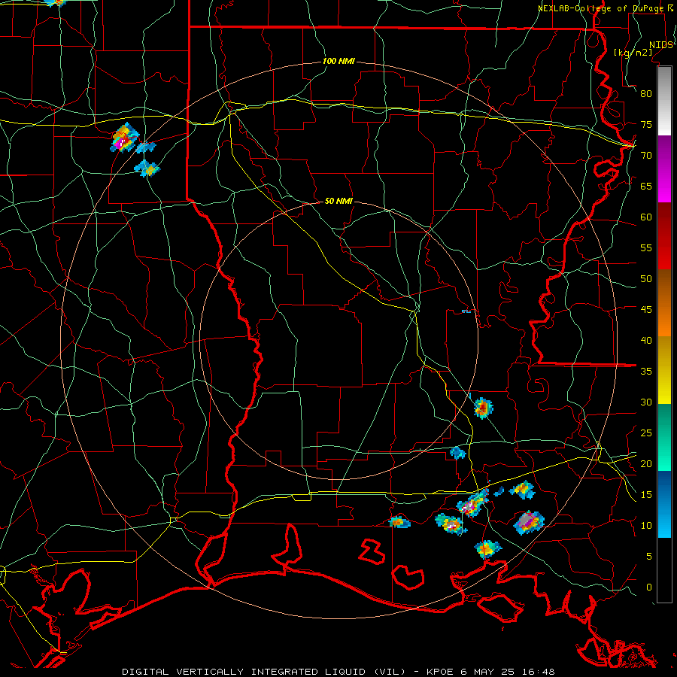Pick the green-teal segment of the color bar
Viewport: 677px width, 677px height.
click(x=664, y=437)
